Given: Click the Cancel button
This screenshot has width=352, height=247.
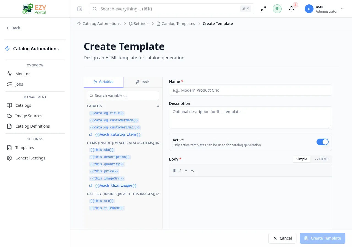Looking at the screenshot, I should [282, 238].
